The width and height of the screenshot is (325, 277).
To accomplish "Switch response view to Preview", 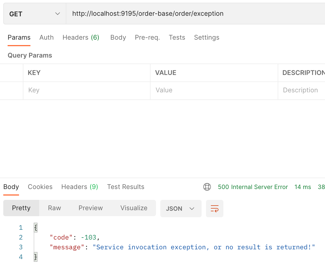I will click(90, 208).
